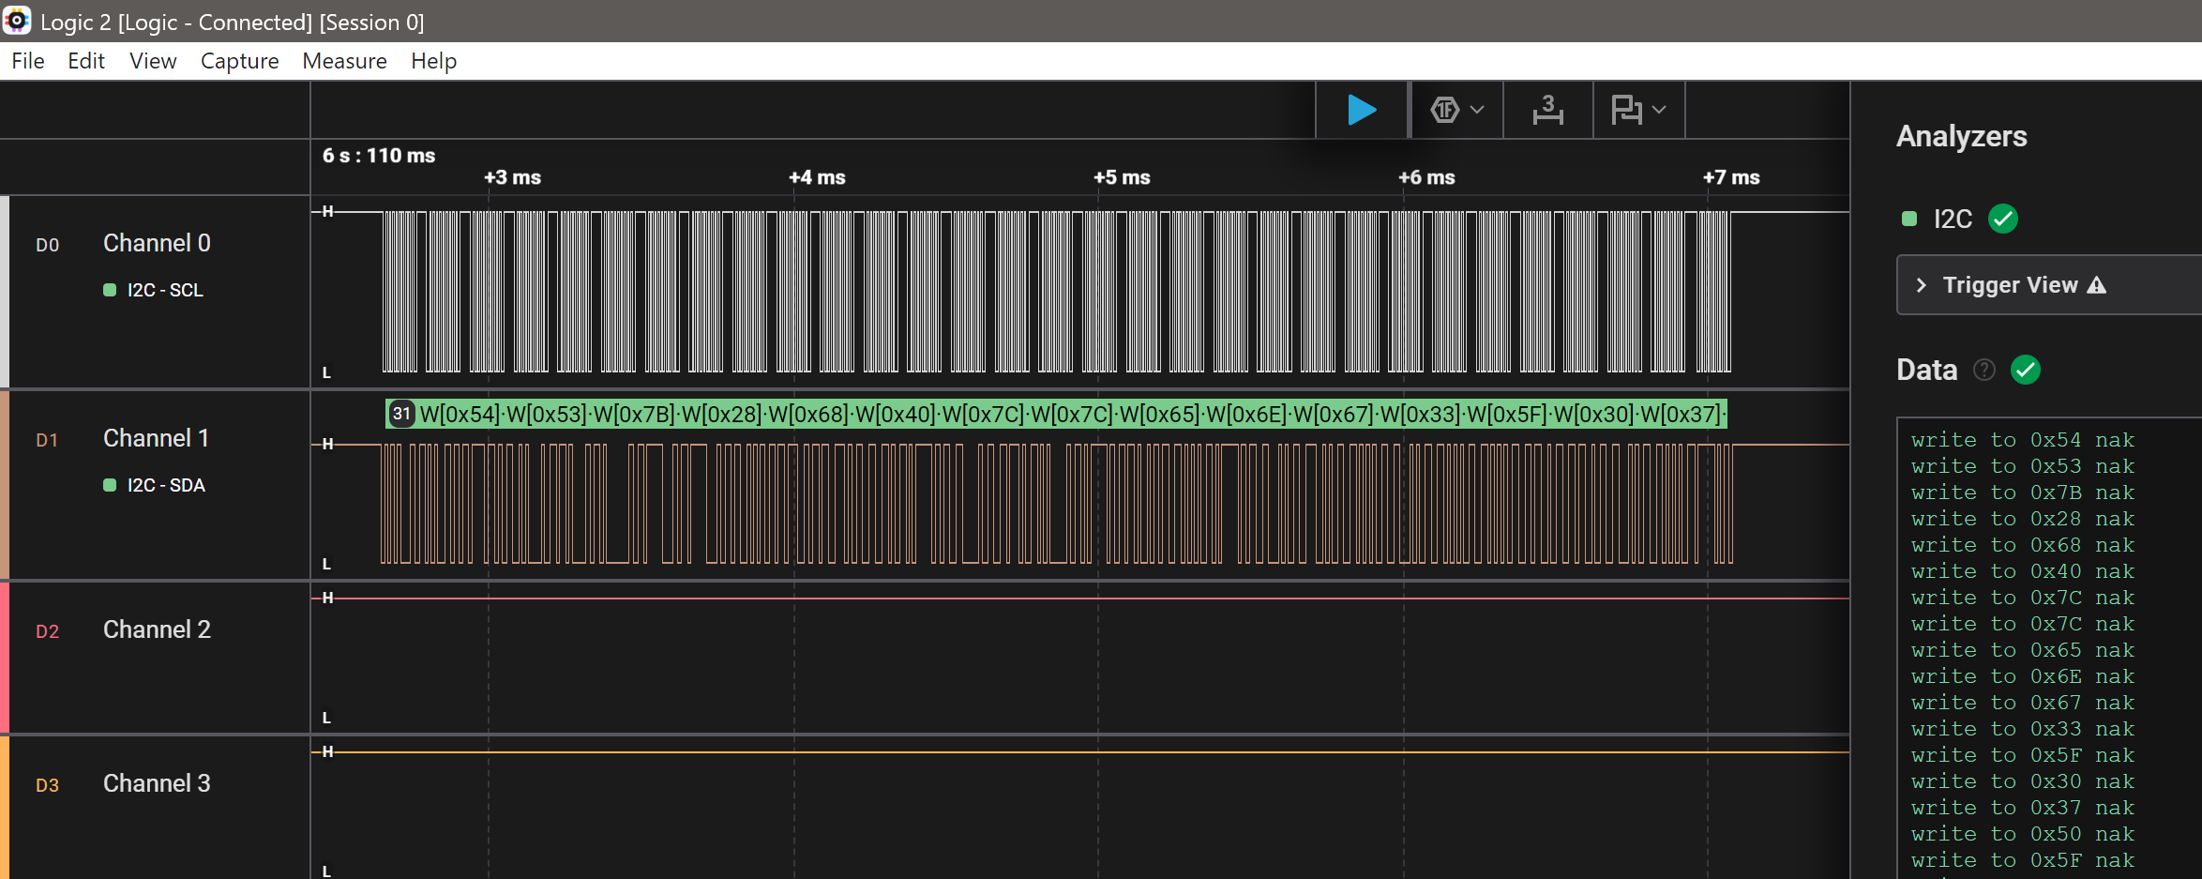
Task: Select the timing markers icon
Action: coord(1547,110)
